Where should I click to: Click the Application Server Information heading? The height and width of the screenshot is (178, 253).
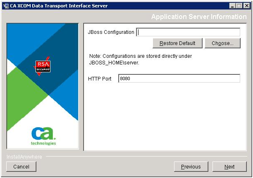coord(199,17)
